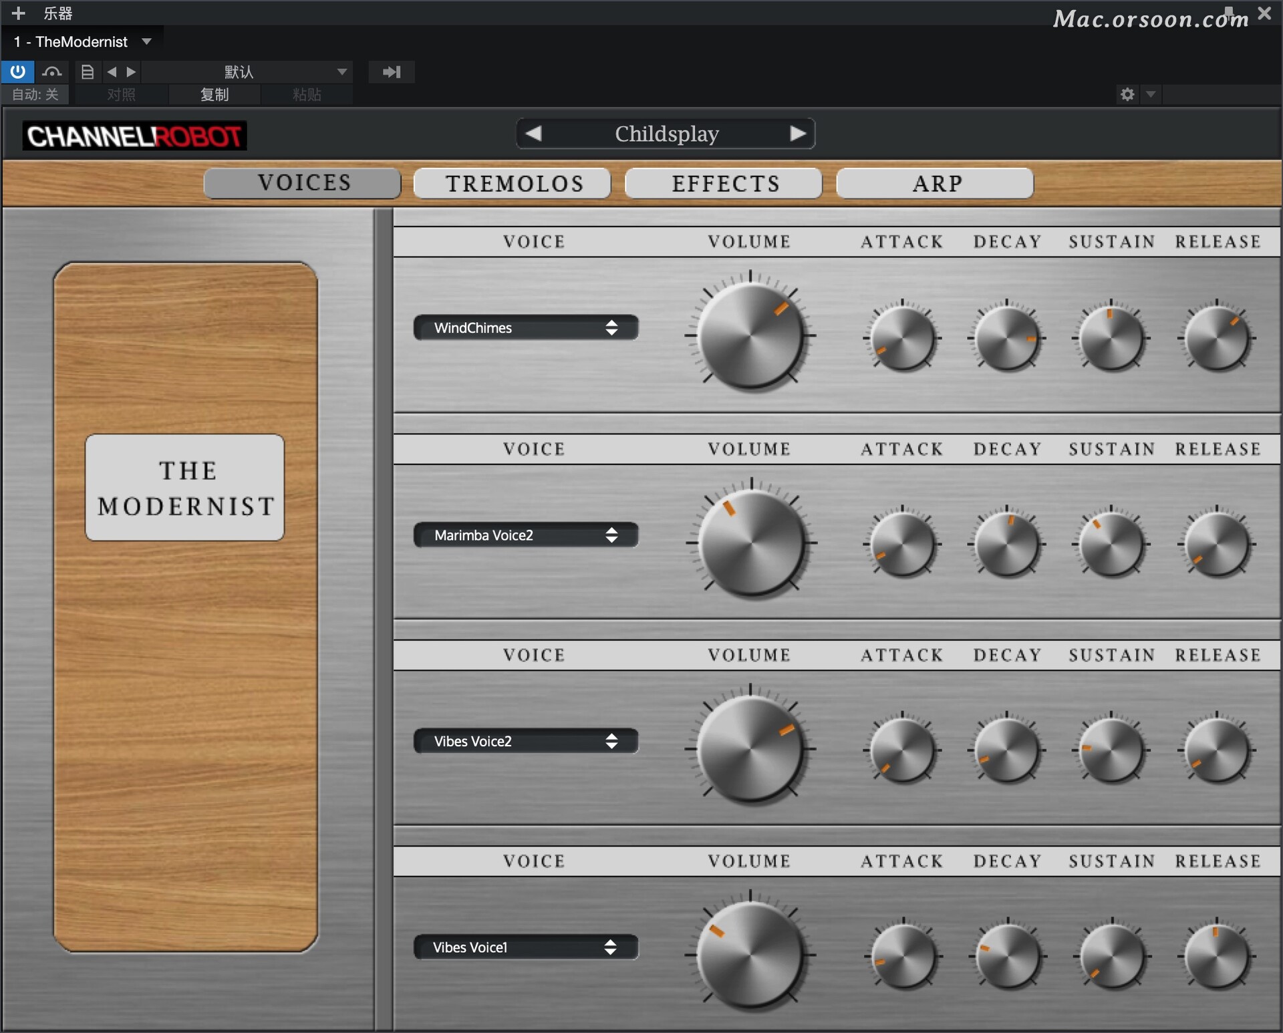
Task: Click the plugin power bypass icon
Action: click(17, 71)
